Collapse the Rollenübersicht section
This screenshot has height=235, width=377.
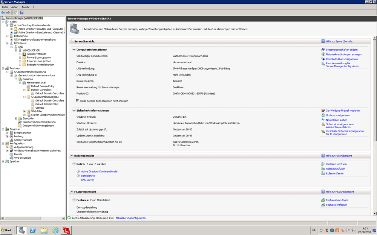(x=71, y=155)
